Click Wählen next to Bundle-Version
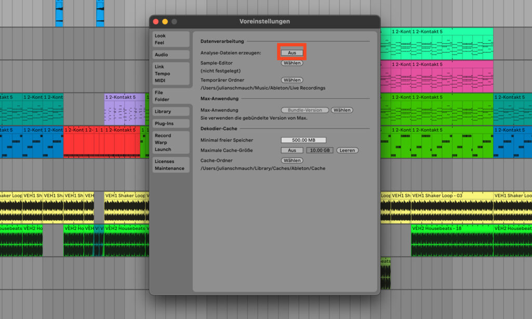This screenshot has width=532, height=319. pyautogui.click(x=342, y=110)
